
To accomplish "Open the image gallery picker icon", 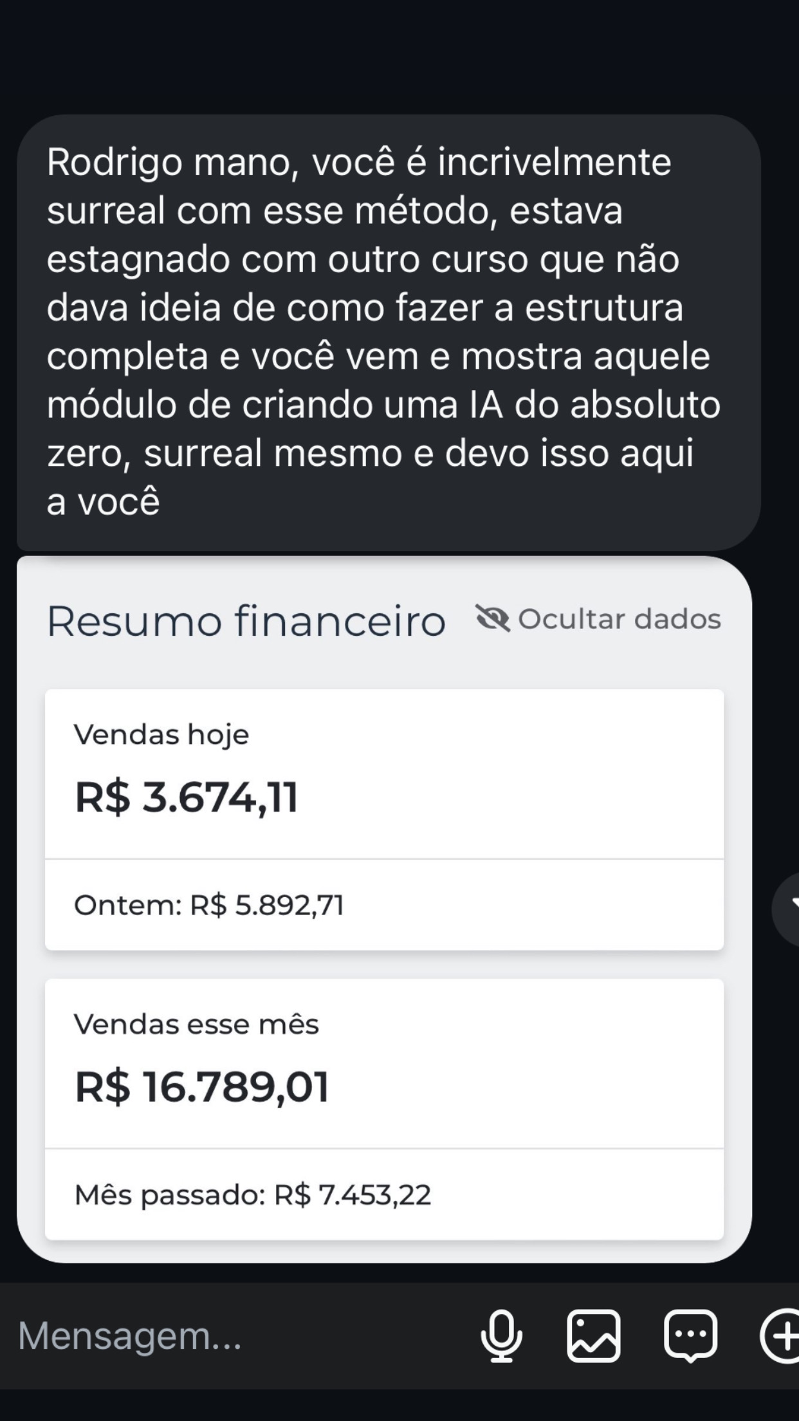I will (593, 1336).
